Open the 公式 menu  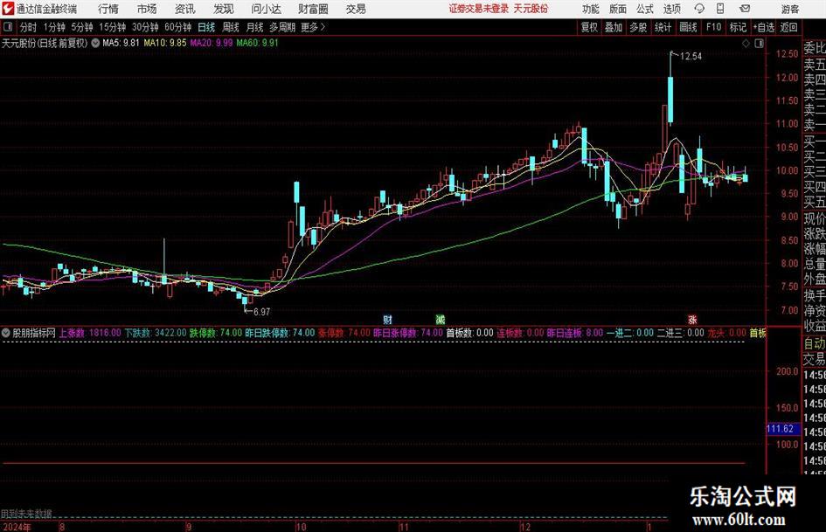point(645,9)
